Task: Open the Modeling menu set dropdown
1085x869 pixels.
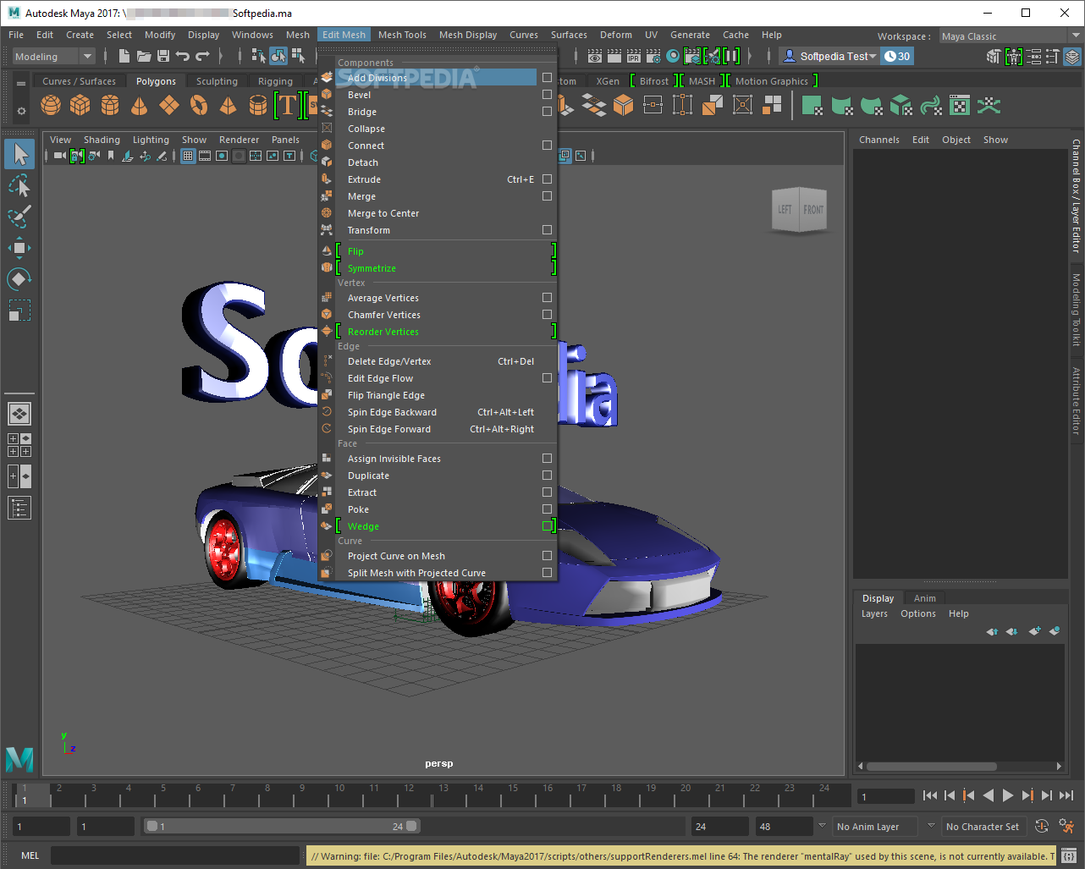Action: click(x=53, y=57)
